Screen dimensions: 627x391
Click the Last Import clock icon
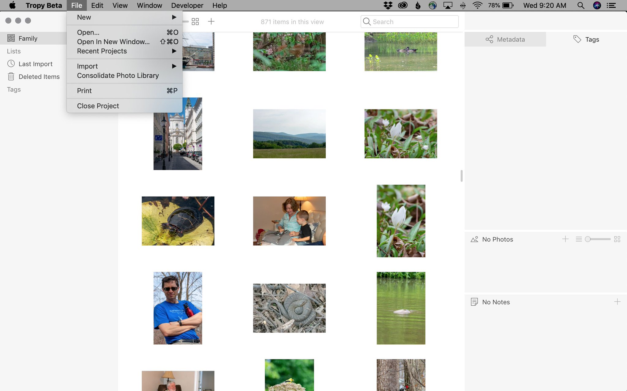(x=11, y=64)
